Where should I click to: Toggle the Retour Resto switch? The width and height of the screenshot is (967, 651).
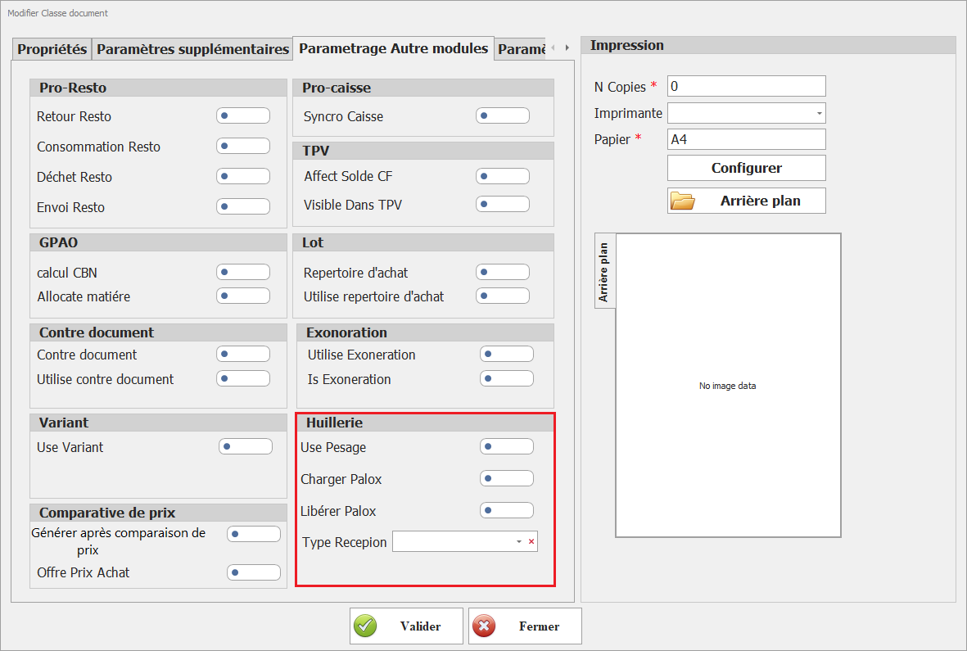click(x=242, y=116)
